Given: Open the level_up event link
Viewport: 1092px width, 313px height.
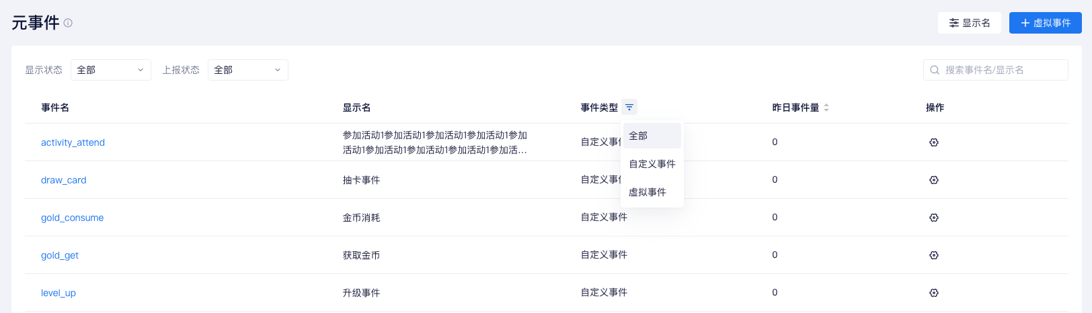Looking at the screenshot, I should (x=58, y=293).
